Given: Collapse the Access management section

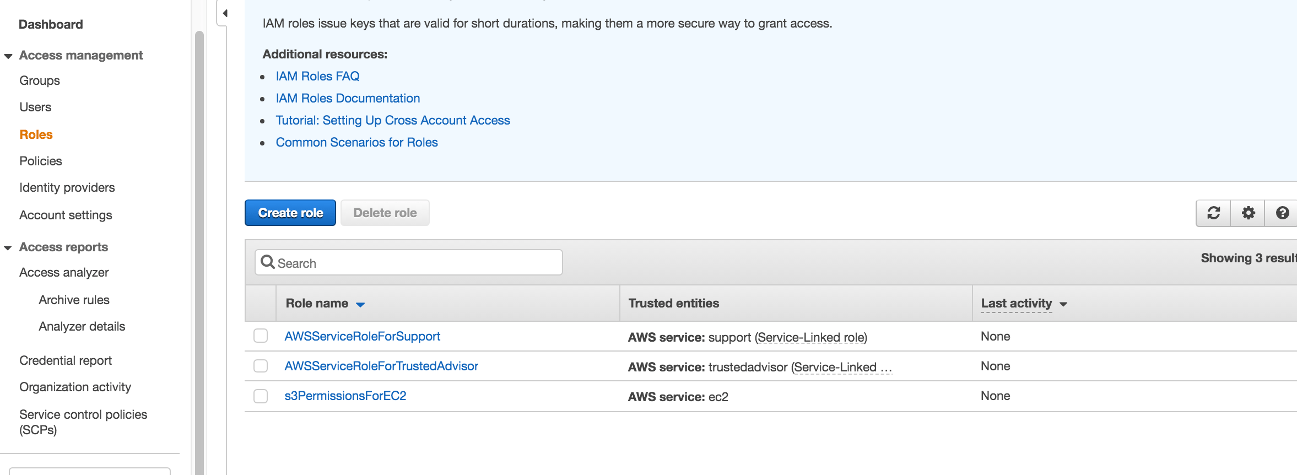Looking at the screenshot, I should click(x=8, y=56).
